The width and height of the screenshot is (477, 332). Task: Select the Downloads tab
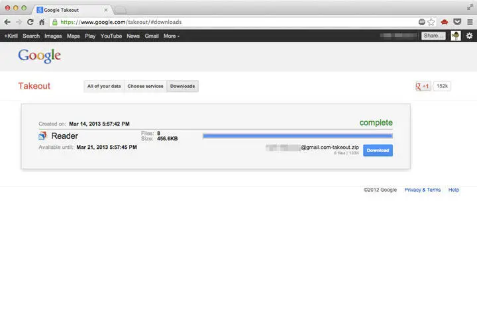point(183,86)
